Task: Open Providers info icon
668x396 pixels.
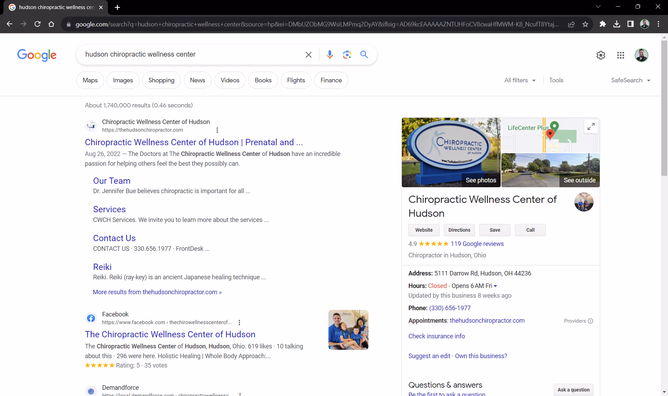Action: pos(590,321)
